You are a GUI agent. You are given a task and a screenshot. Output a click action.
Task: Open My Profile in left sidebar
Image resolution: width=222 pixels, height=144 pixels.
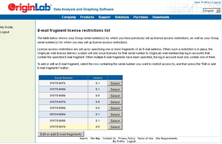coord(7,27)
